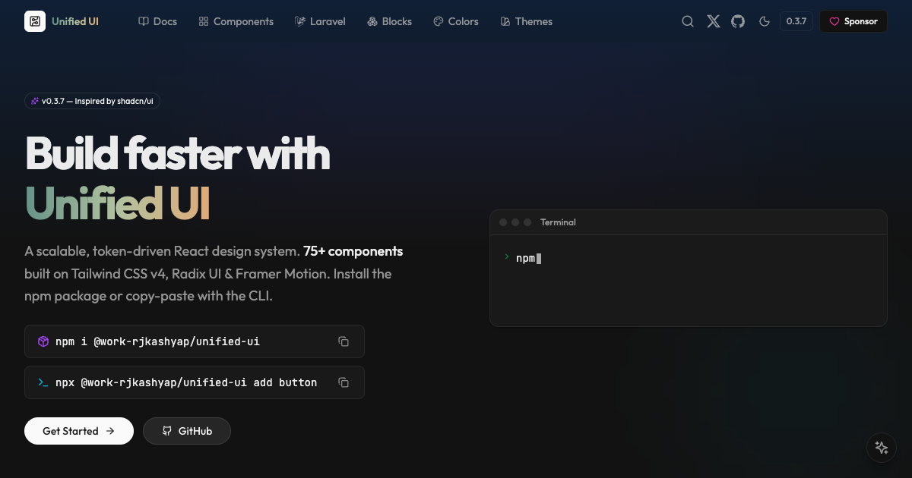Image resolution: width=912 pixels, height=478 pixels.
Task: Click the Unified UI logo icon
Action: [35, 21]
